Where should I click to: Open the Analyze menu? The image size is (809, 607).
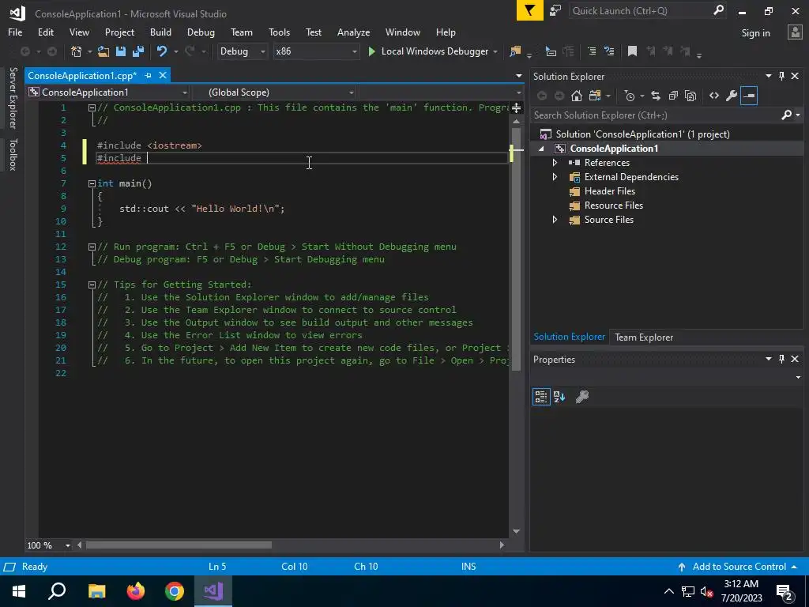click(x=353, y=32)
